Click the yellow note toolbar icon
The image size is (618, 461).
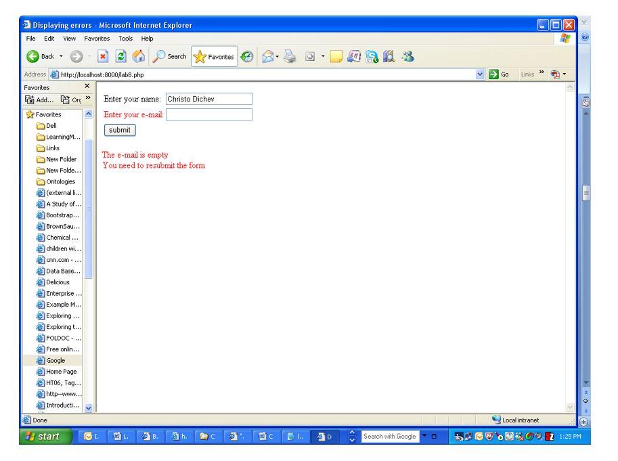point(336,57)
